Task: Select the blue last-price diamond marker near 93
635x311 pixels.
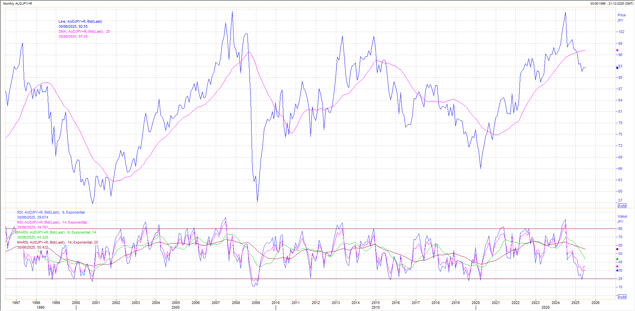Action: (x=617, y=68)
